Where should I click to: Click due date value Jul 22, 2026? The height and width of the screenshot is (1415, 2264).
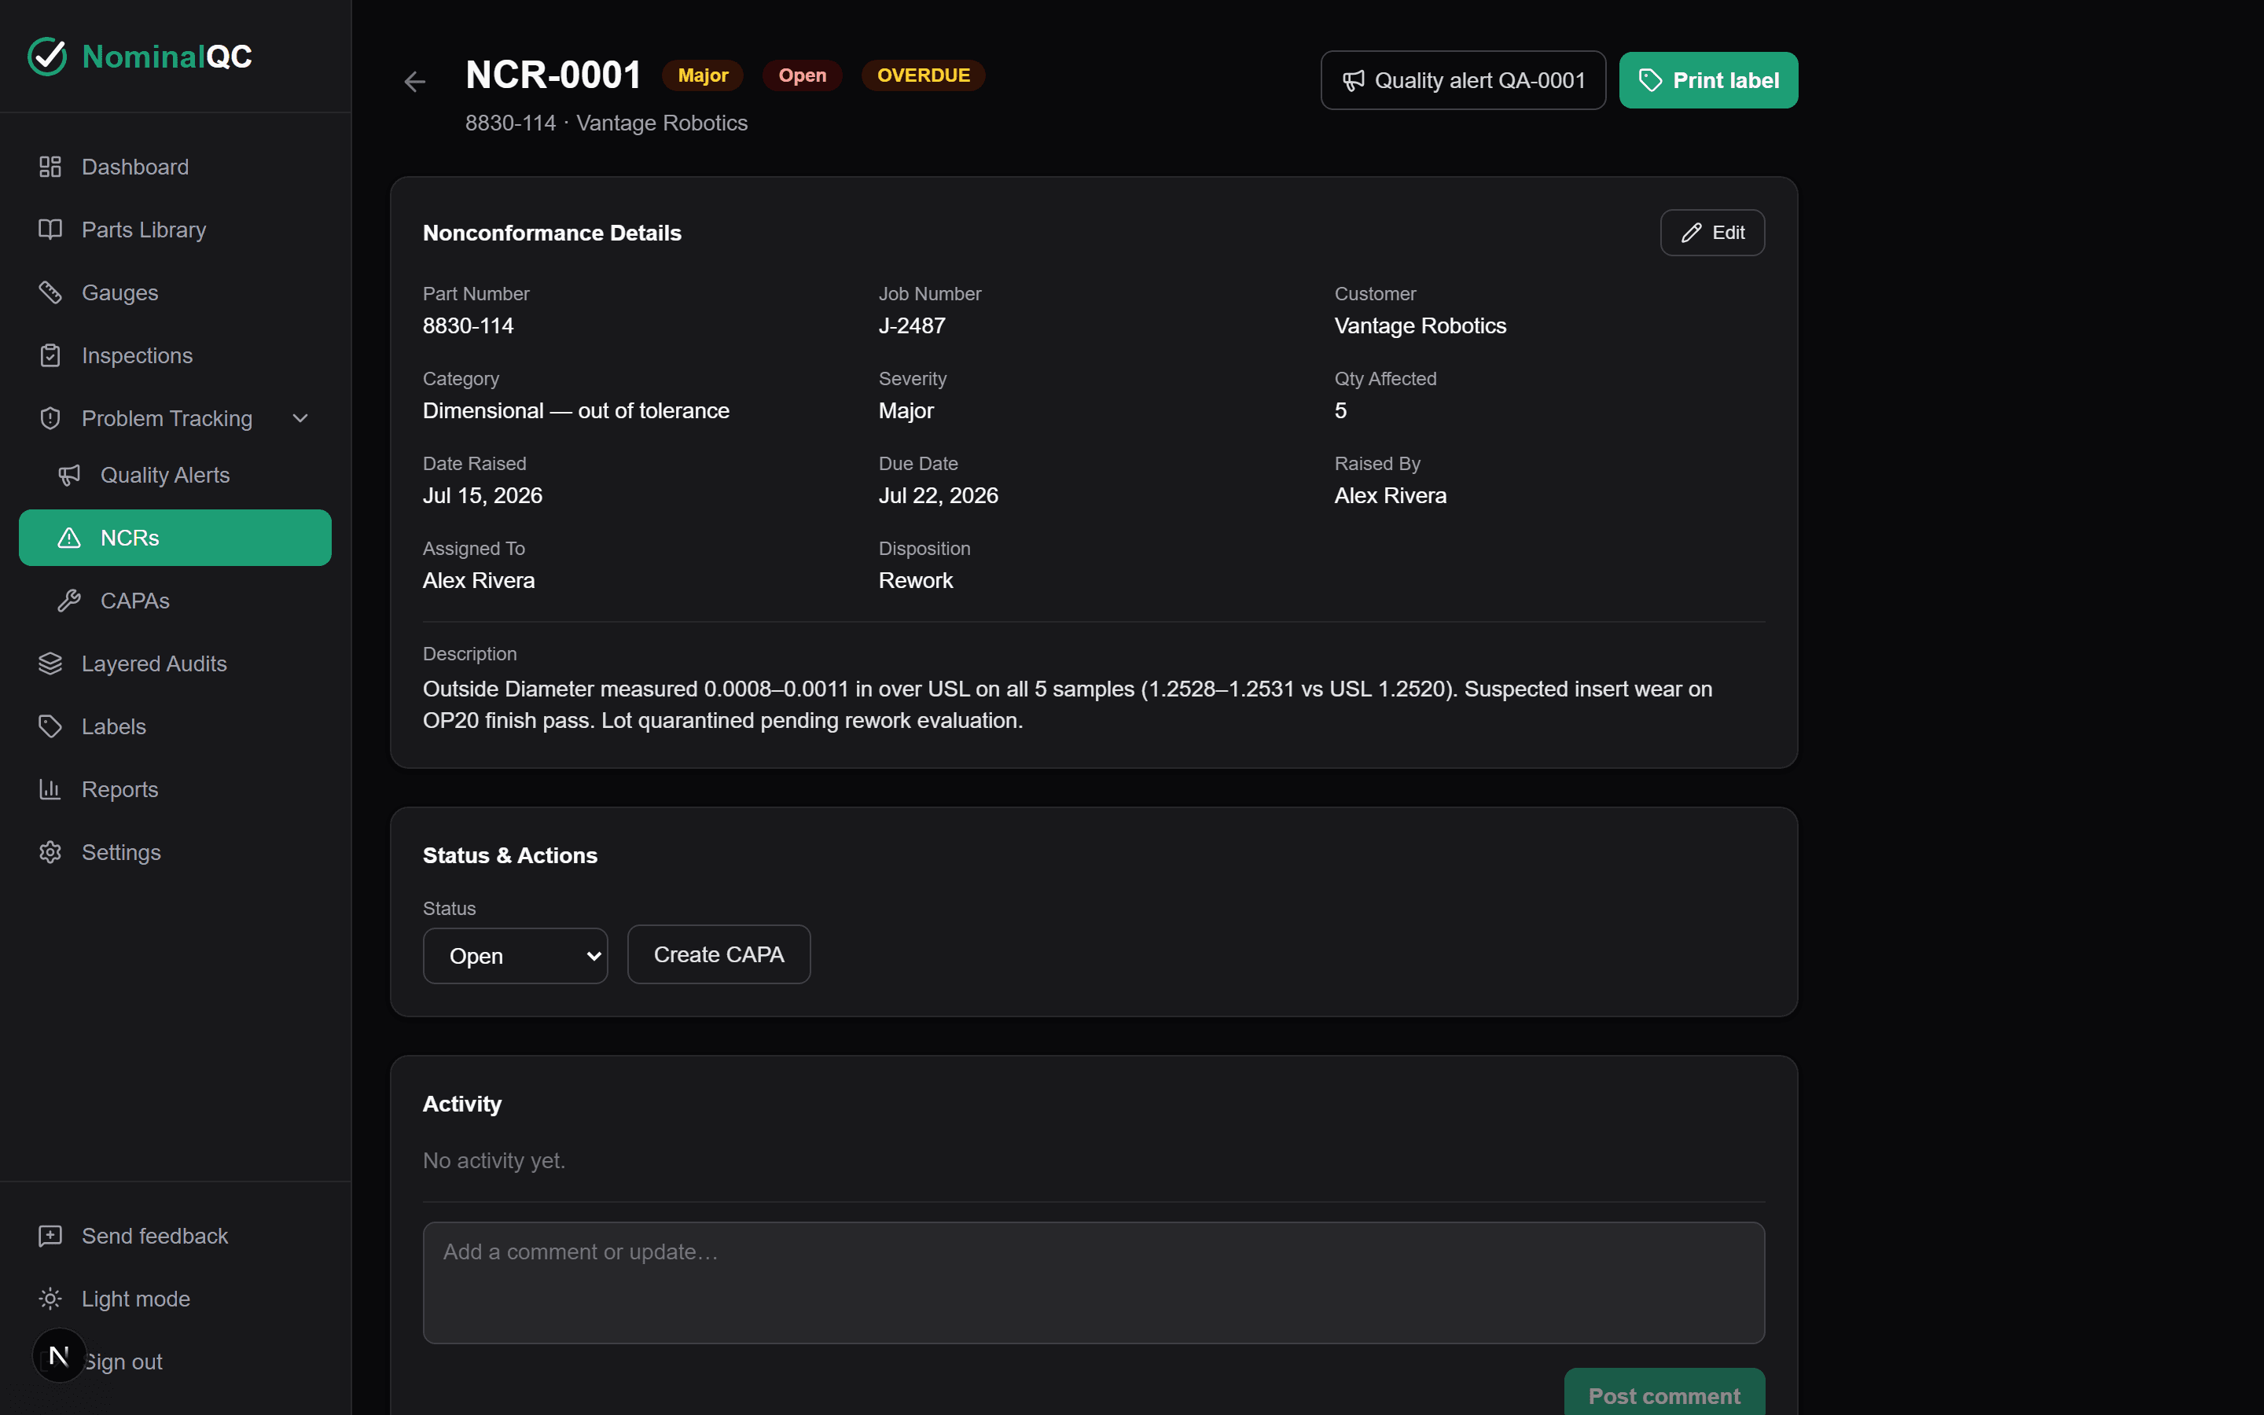[x=939, y=496]
